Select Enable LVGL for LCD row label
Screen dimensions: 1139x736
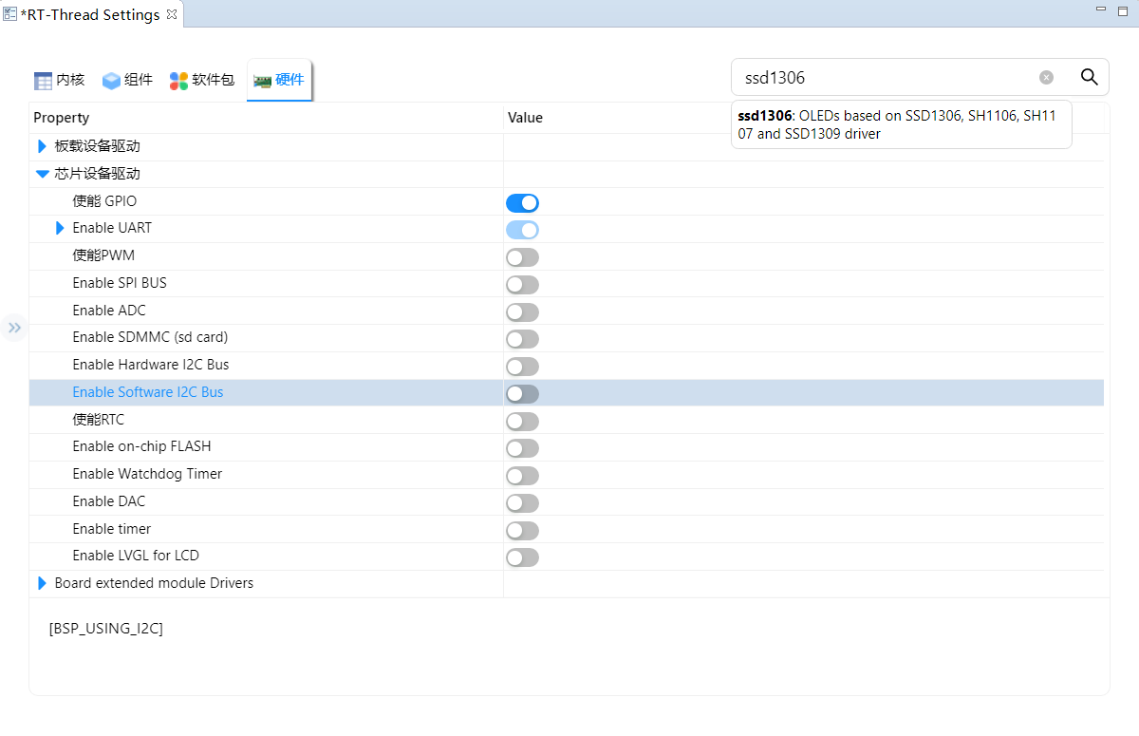pyautogui.click(x=136, y=556)
